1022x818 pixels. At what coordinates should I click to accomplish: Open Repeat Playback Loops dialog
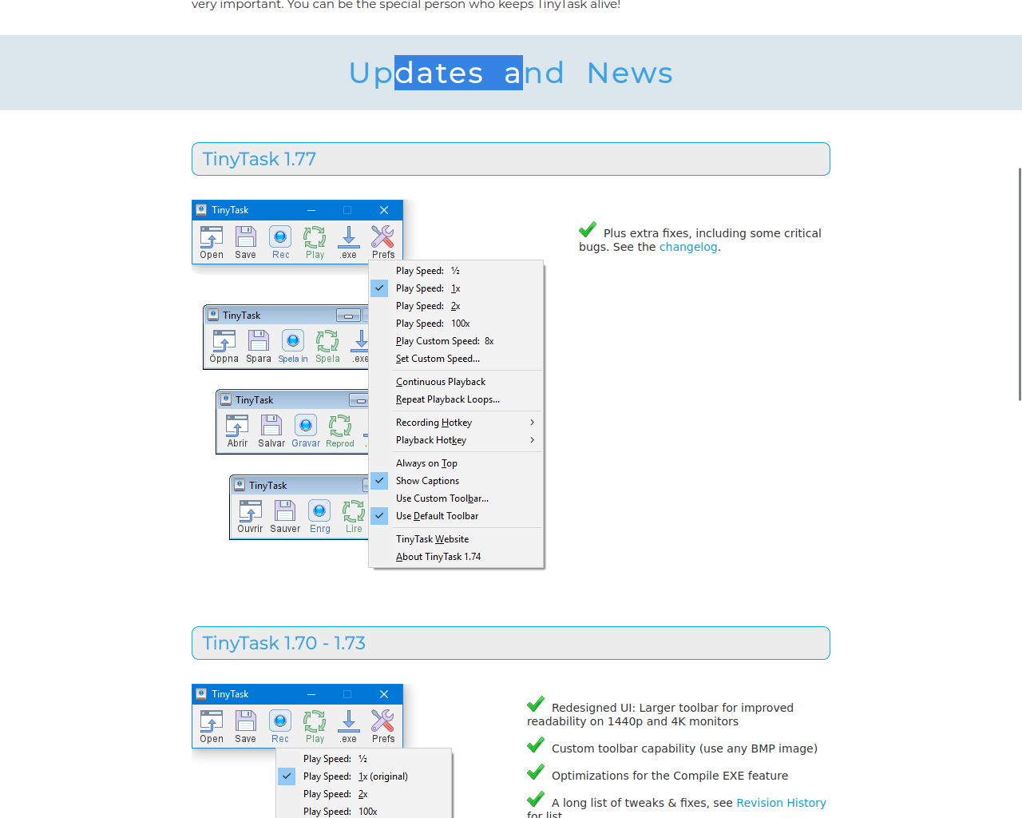[x=456, y=399]
